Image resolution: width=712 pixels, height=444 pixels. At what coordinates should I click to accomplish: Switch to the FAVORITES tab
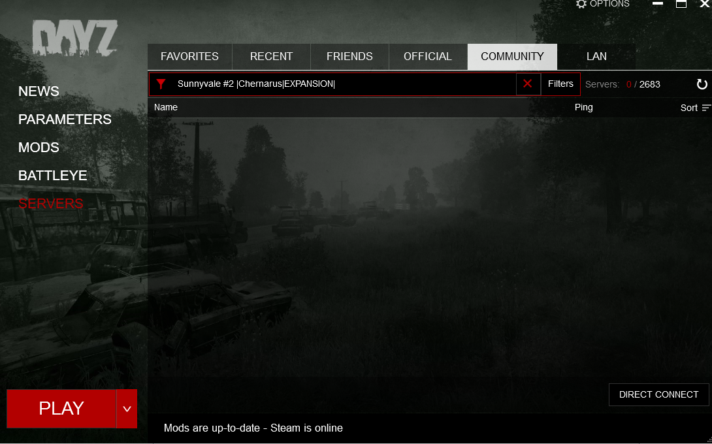coord(190,56)
